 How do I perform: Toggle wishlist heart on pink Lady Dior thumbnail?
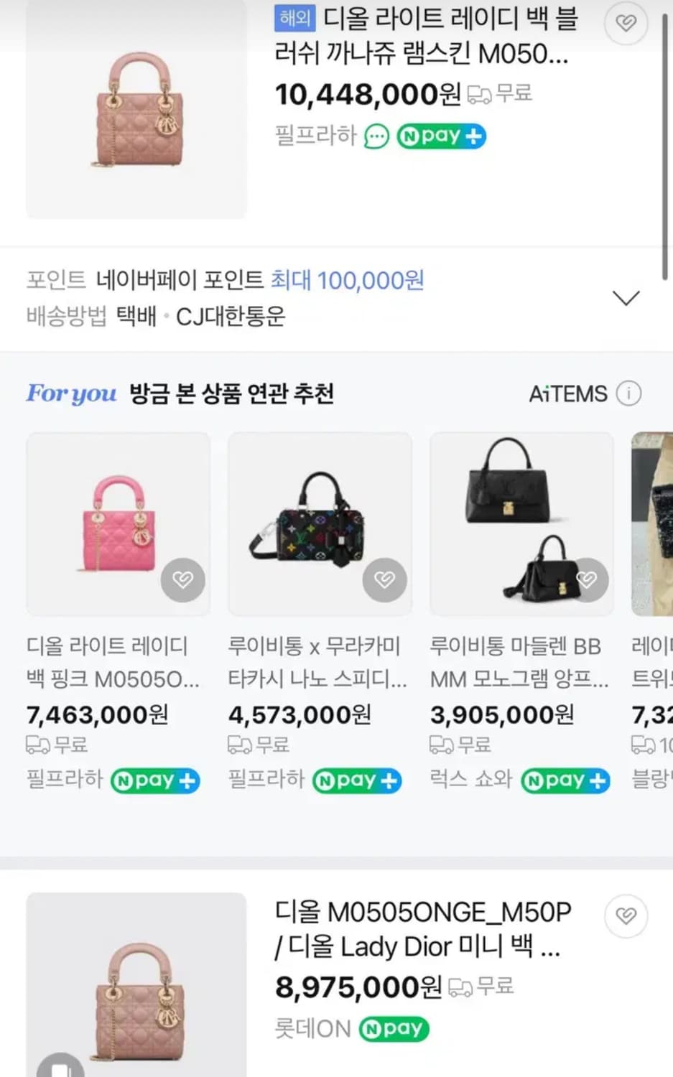183,580
